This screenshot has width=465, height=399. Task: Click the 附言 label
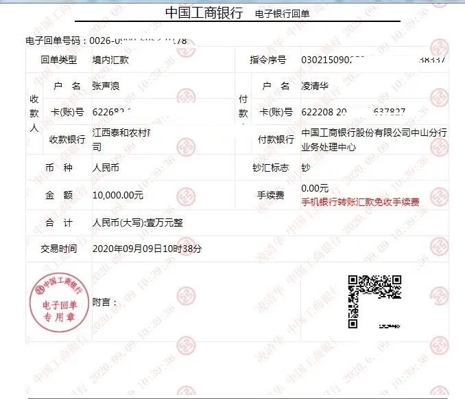(x=105, y=302)
